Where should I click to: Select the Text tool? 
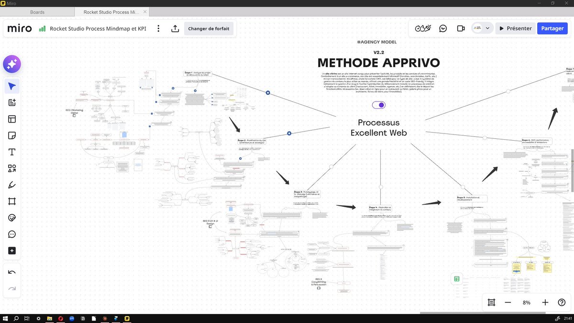pyautogui.click(x=12, y=152)
